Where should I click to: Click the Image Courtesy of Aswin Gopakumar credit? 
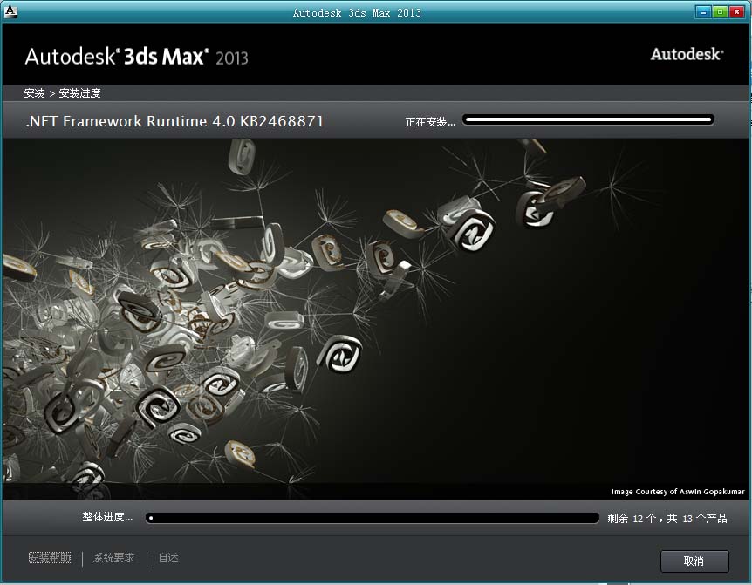pos(678,492)
